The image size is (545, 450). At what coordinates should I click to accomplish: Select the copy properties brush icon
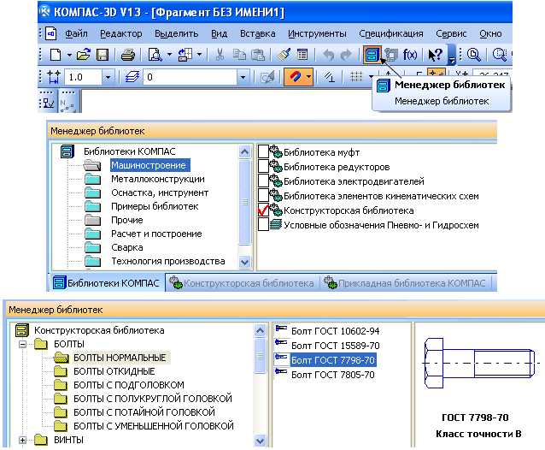(284, 55)
